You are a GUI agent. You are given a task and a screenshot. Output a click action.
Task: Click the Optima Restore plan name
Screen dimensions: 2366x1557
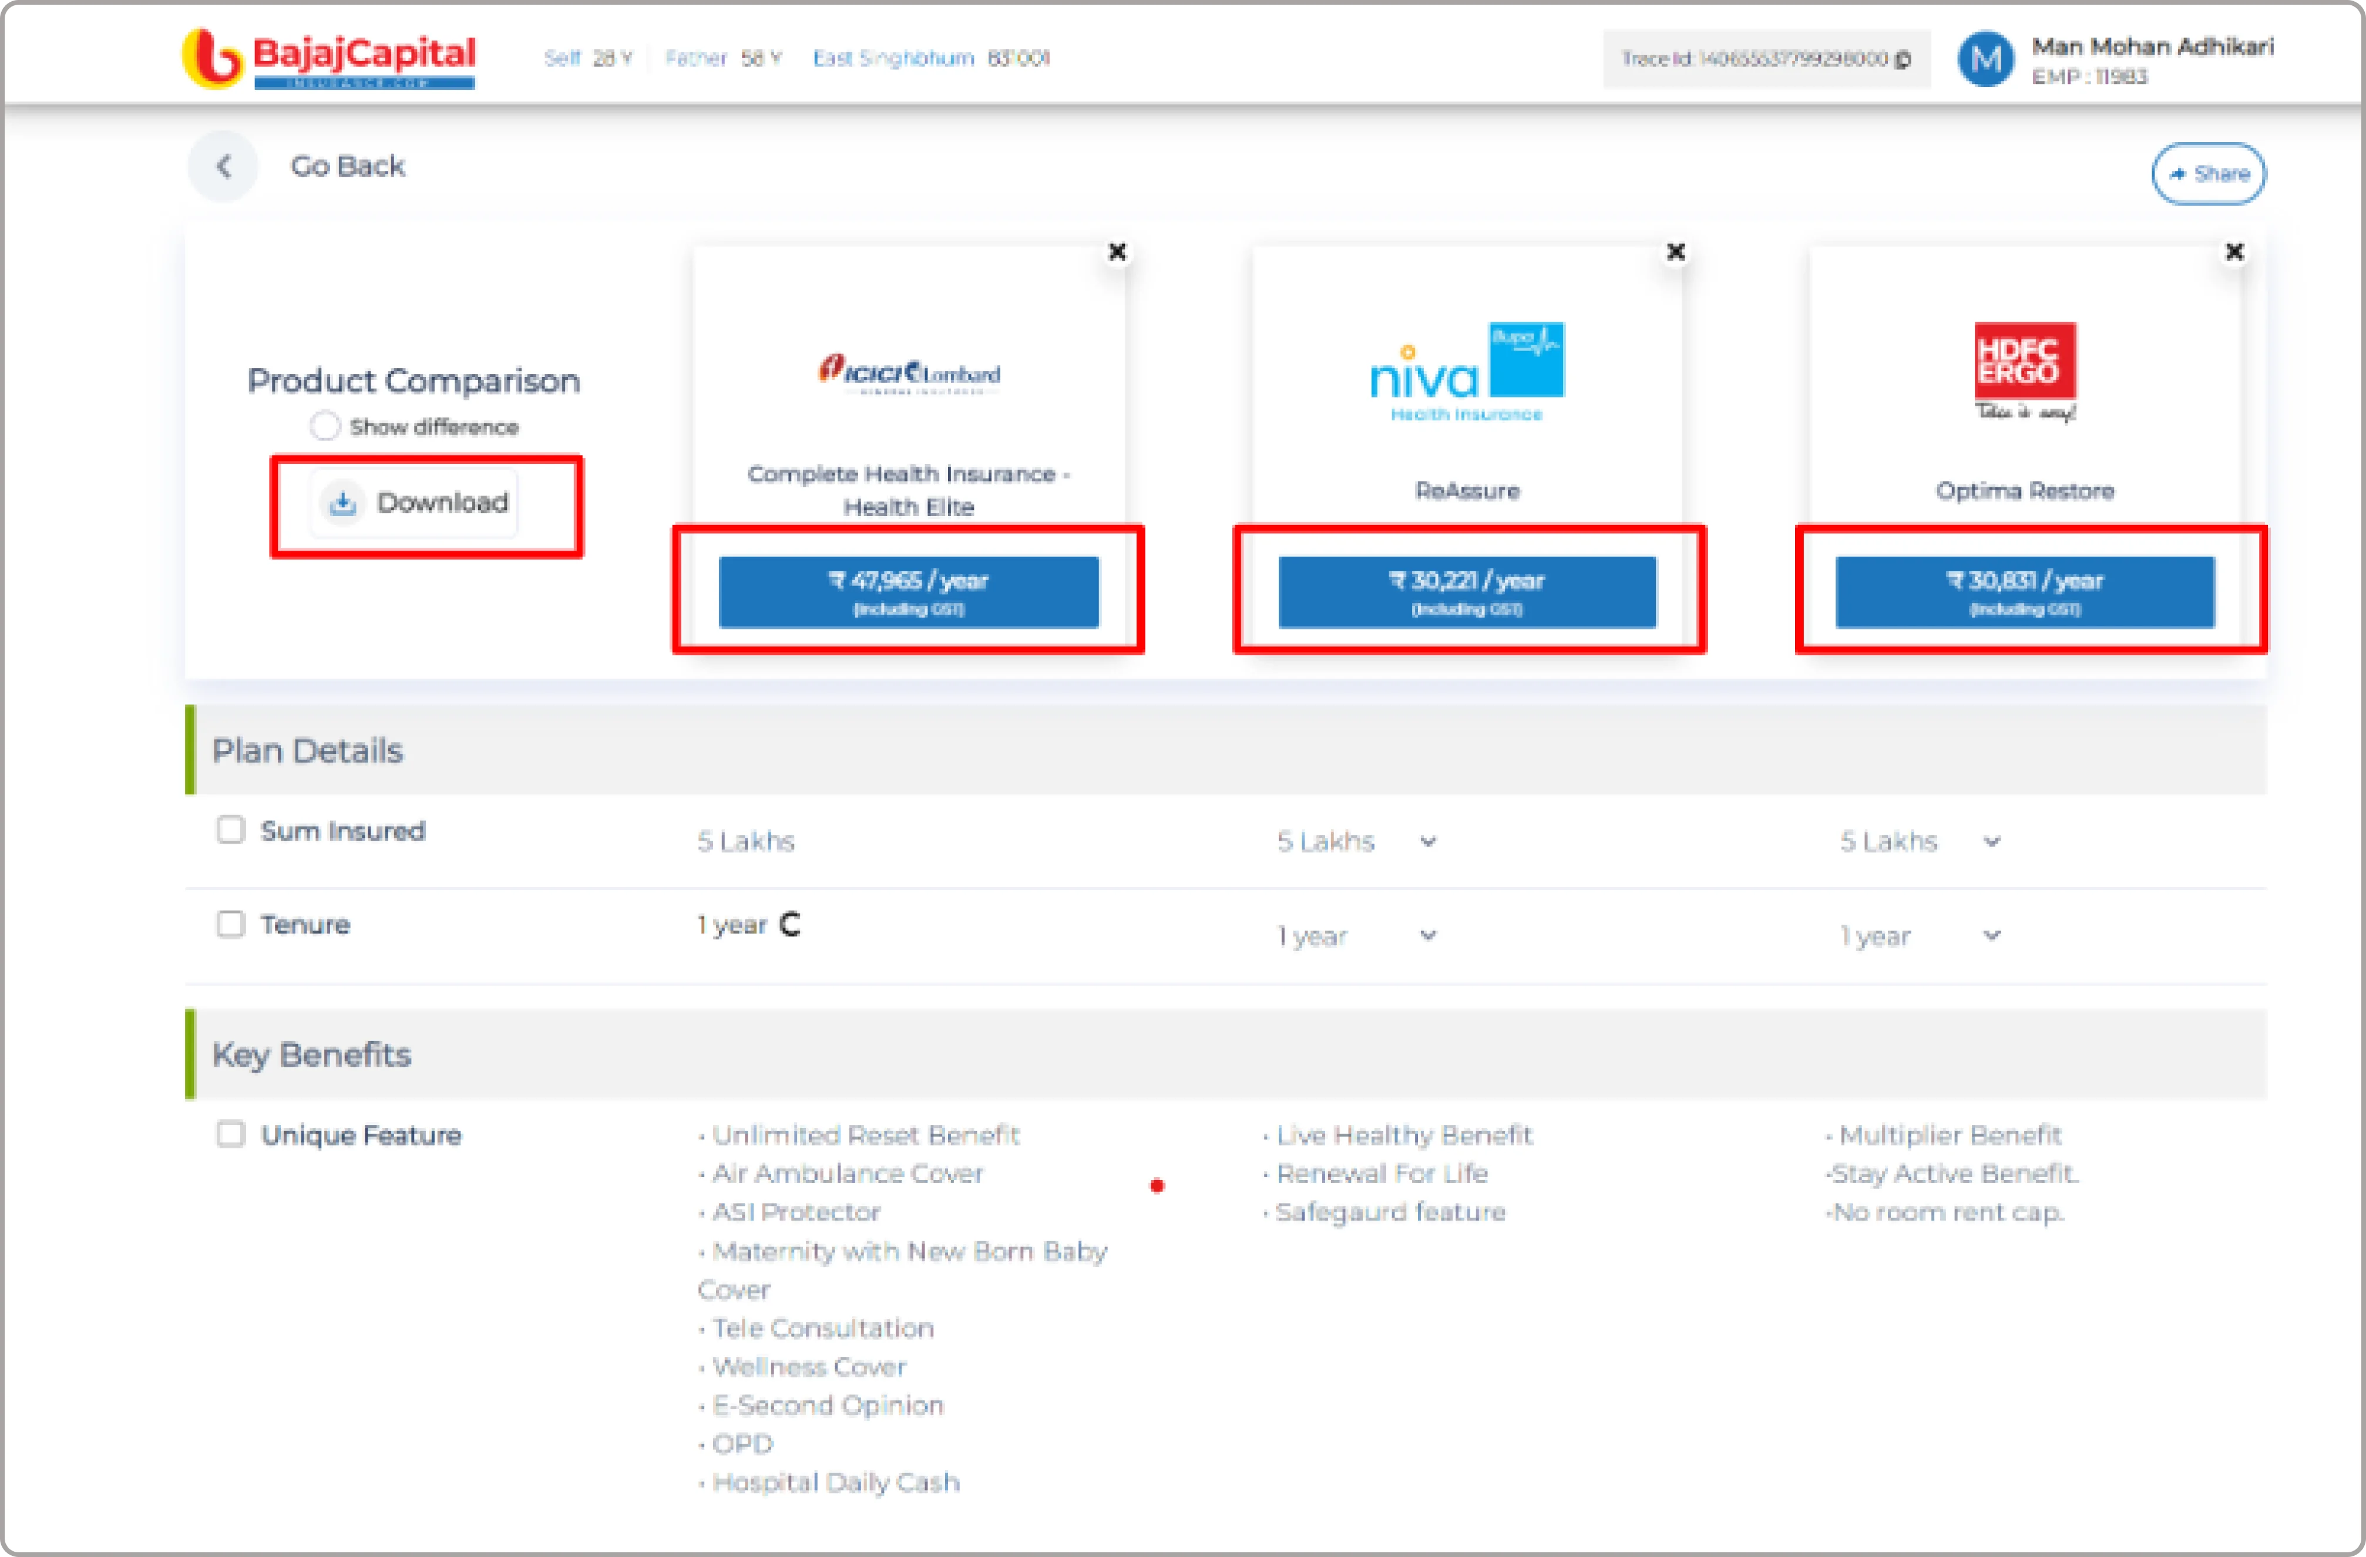pos(2025,491)
